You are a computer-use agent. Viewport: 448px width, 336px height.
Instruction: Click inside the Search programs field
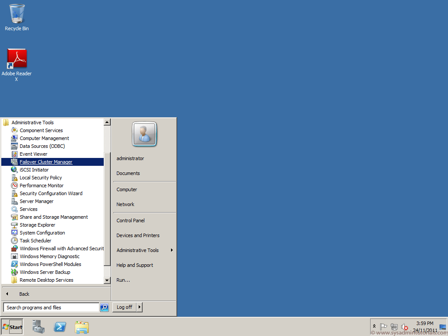coord(50,307)
